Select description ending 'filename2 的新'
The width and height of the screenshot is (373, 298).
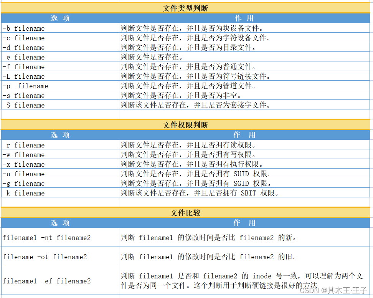click(x=244, y=237)
